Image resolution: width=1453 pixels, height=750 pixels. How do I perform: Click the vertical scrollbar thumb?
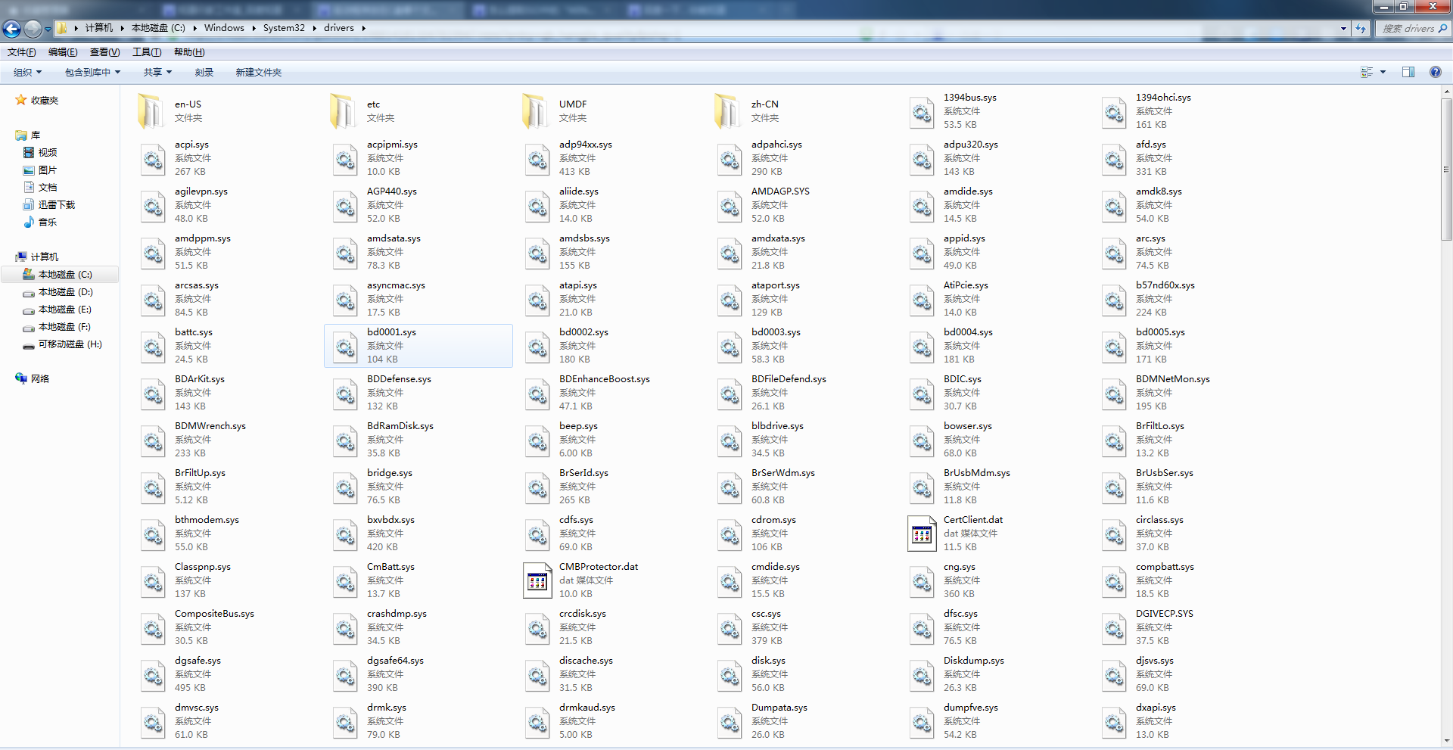tap(1446, 168)
